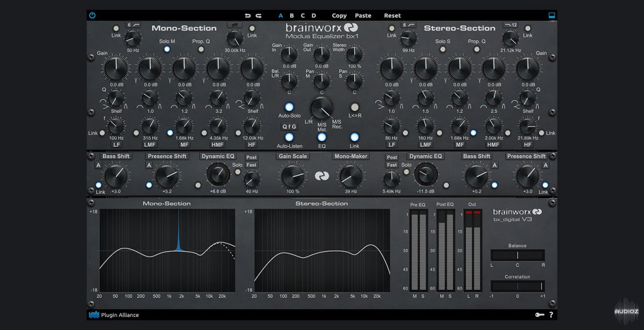Click Copy in the top bar
644x330 pixels.
(x=339, y=16)
